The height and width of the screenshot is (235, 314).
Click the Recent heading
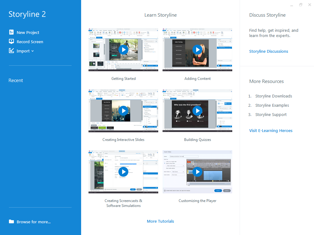click(x=16, y=80)
